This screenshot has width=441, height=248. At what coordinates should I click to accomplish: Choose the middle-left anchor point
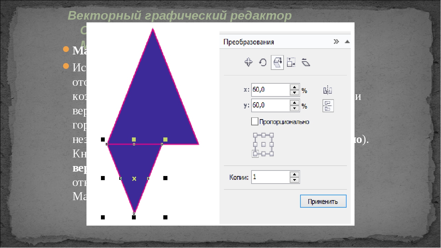point(255,144)
